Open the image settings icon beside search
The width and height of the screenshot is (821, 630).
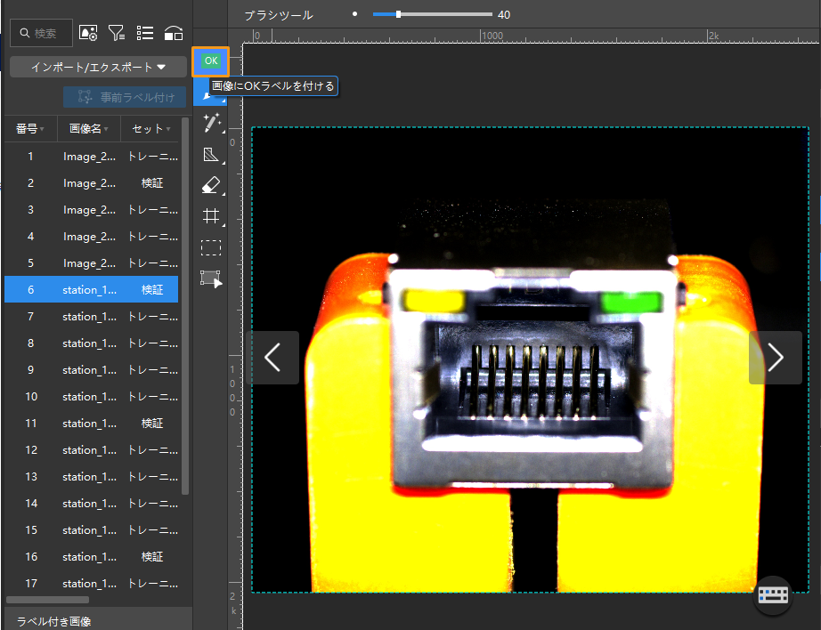[x=88, y=33]
